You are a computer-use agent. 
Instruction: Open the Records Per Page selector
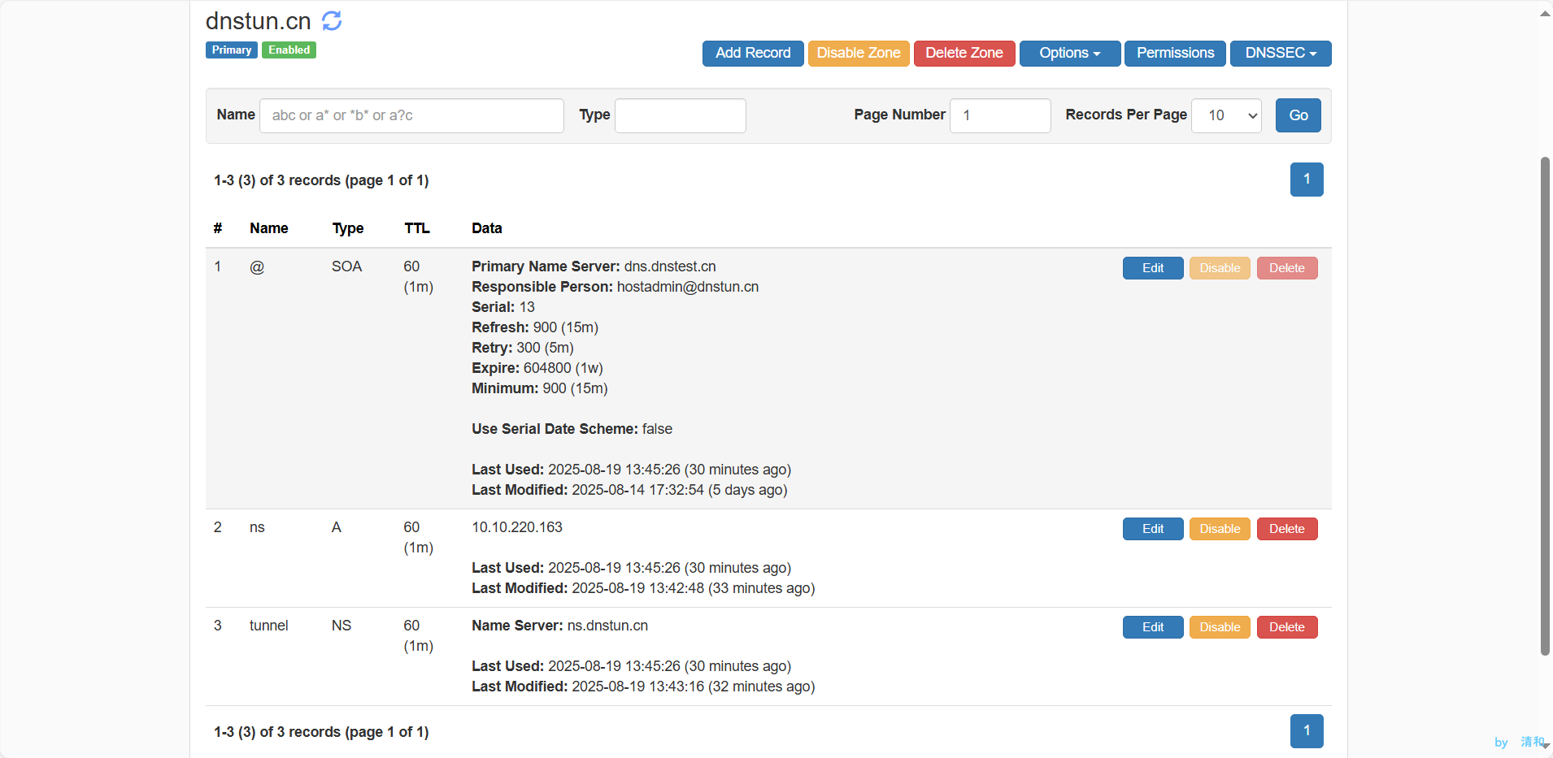click(x=1225, y=115)
